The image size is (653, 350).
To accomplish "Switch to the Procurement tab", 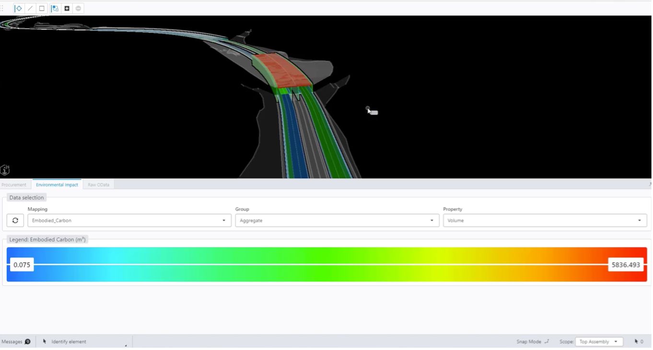I will [x=14, y=184].
